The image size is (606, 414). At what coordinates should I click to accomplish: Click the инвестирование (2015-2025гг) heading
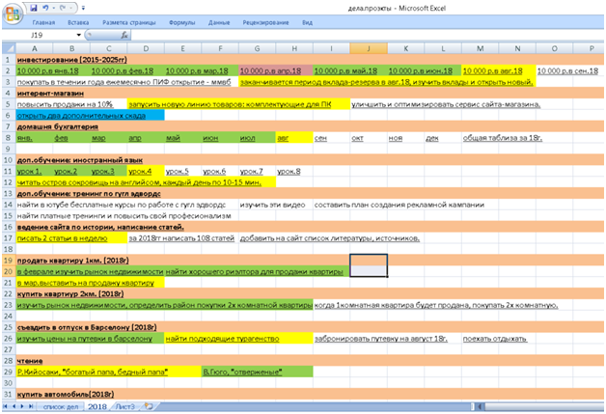point(71,60)
